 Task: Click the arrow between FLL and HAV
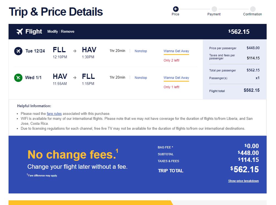(x=75, y=51)
